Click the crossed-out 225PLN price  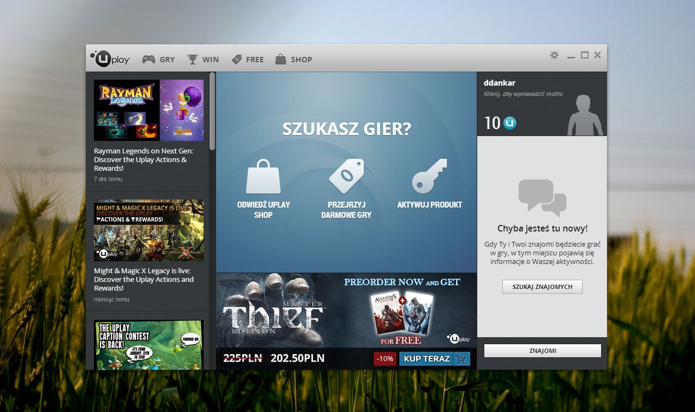click(x=243, y=358)
